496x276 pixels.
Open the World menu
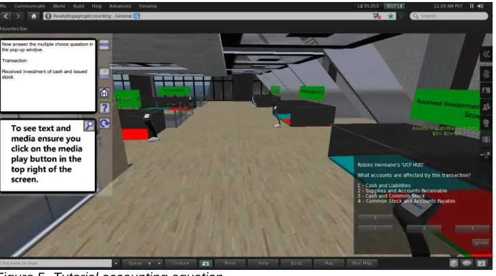click(x=59, y=6)
